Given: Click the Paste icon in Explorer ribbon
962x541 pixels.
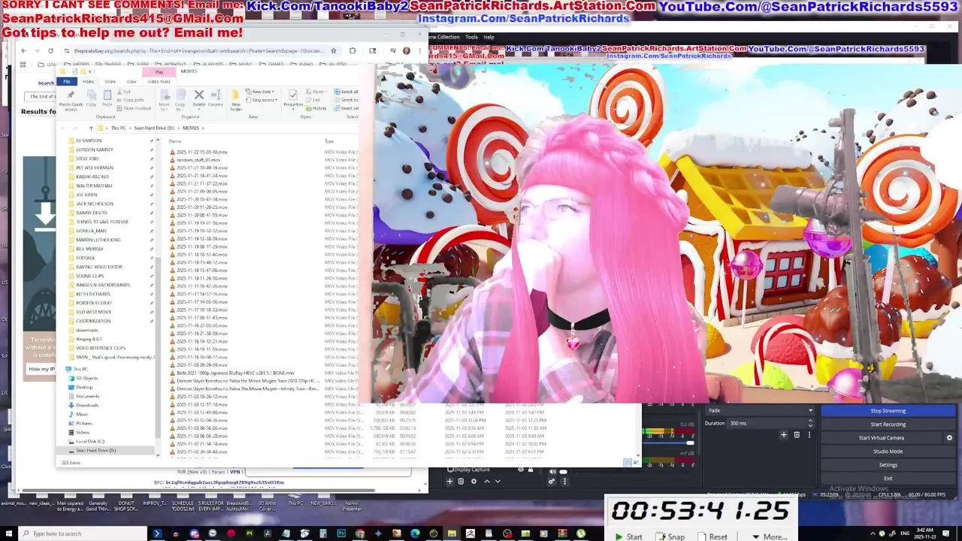Looking at the screenshot, I should (107, 98).
